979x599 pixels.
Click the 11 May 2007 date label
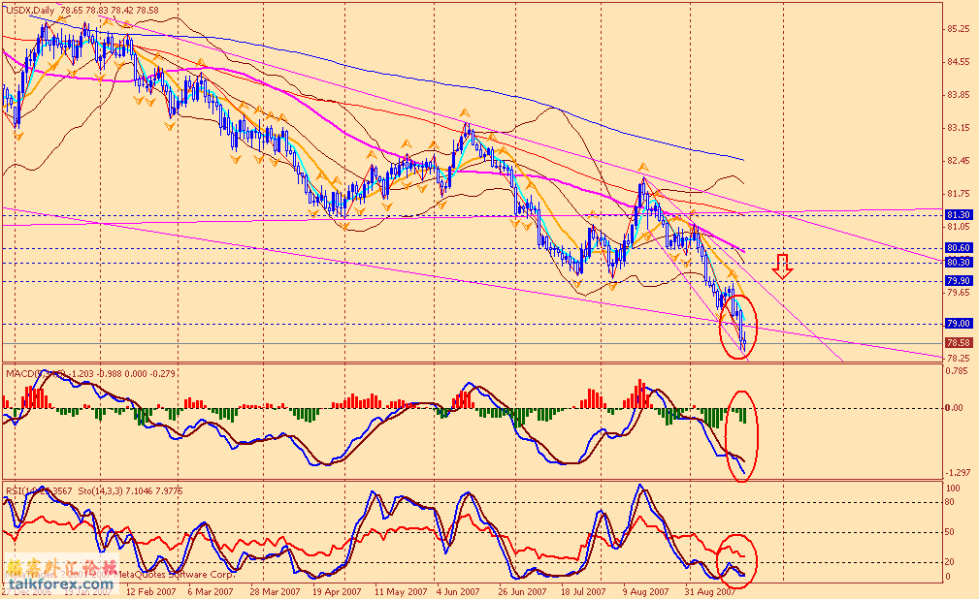(401, 592)
